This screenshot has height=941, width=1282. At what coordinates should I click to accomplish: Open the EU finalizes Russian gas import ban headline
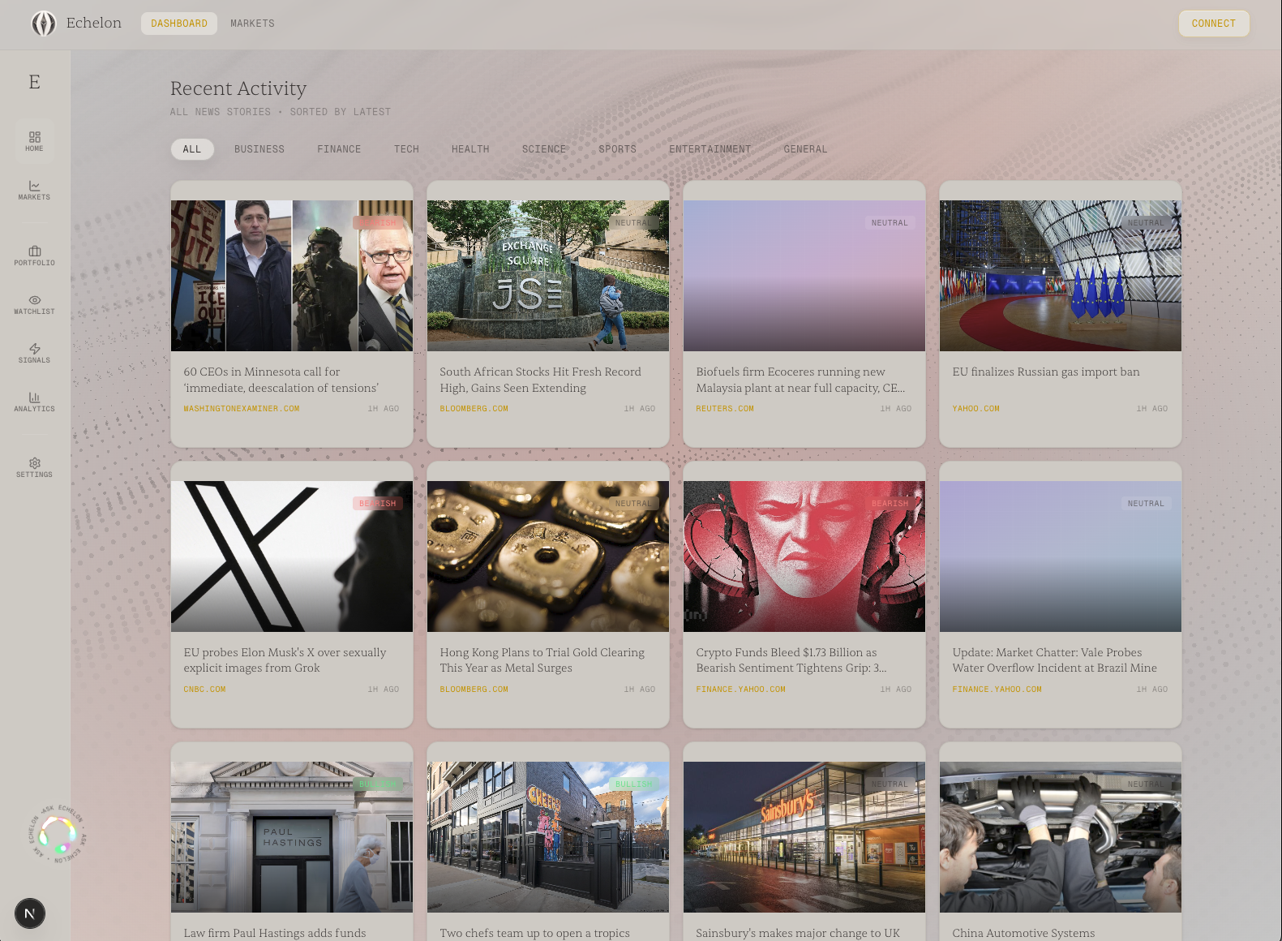pos(1045,372)
